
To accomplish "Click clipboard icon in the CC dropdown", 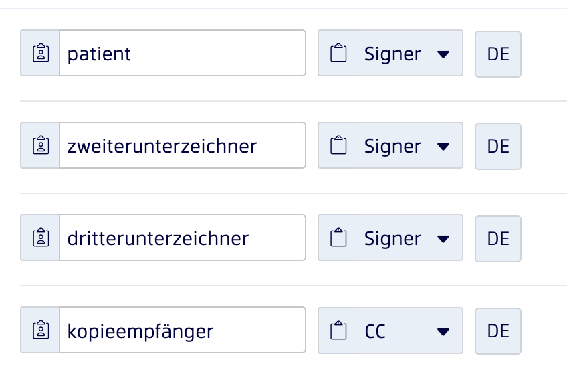I will click(338, 330).
